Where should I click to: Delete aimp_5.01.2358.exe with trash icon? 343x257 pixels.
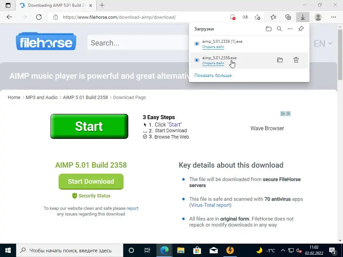click(296, 60)
